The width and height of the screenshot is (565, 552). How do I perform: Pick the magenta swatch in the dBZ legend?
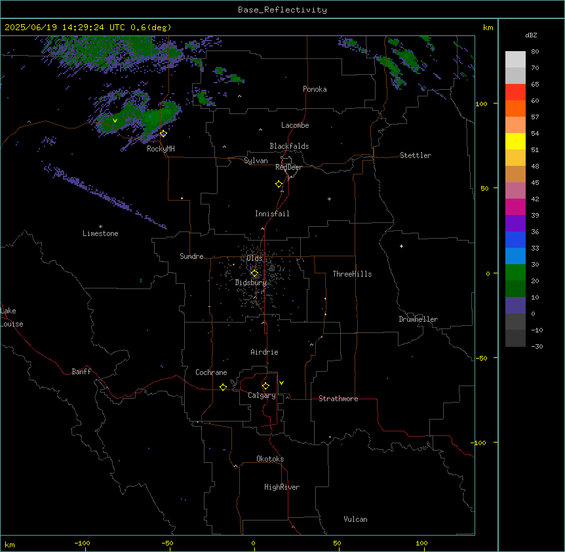[515, 207]
